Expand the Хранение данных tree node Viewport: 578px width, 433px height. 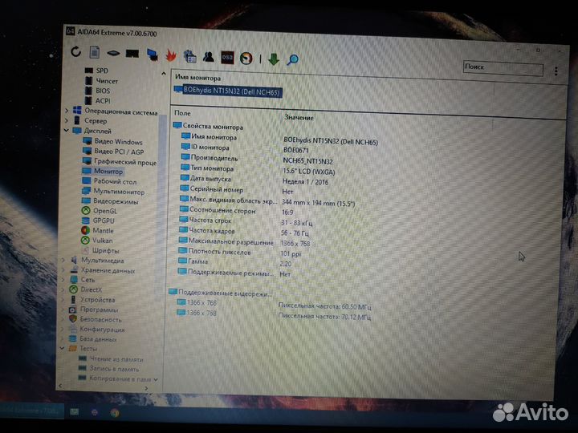(x=63, y=270)
